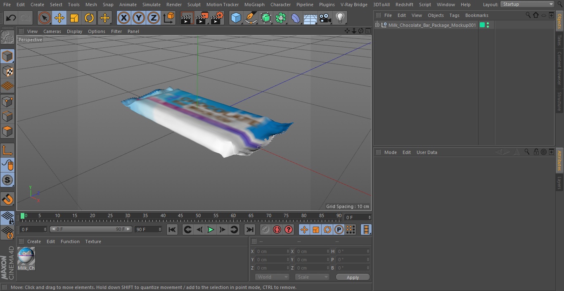Screen dimensions: 564x291
Task: Click the current frame field stepper
Action: pos(370,217)
